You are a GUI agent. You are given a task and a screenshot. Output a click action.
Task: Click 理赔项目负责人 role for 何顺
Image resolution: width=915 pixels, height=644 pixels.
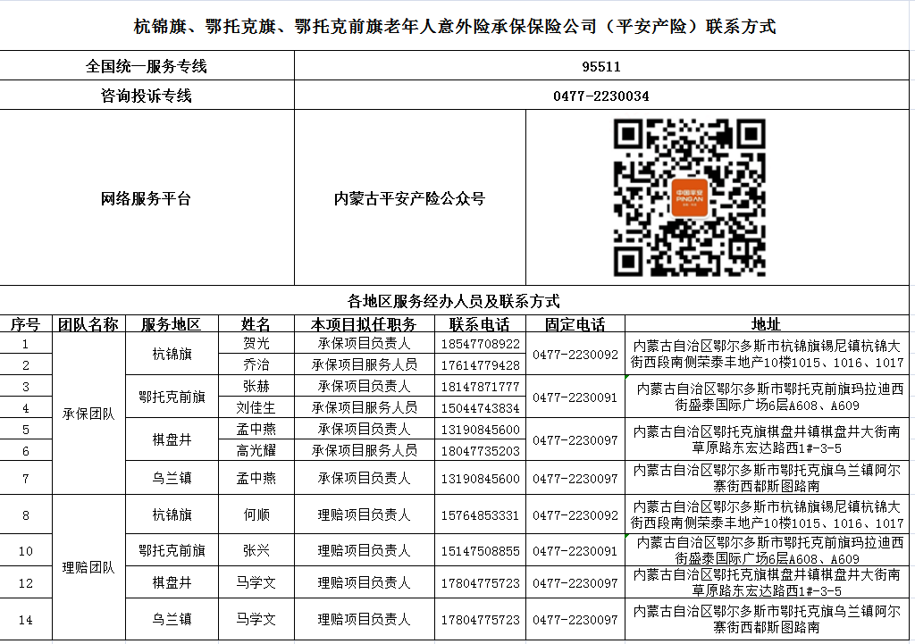click(365, 514)
